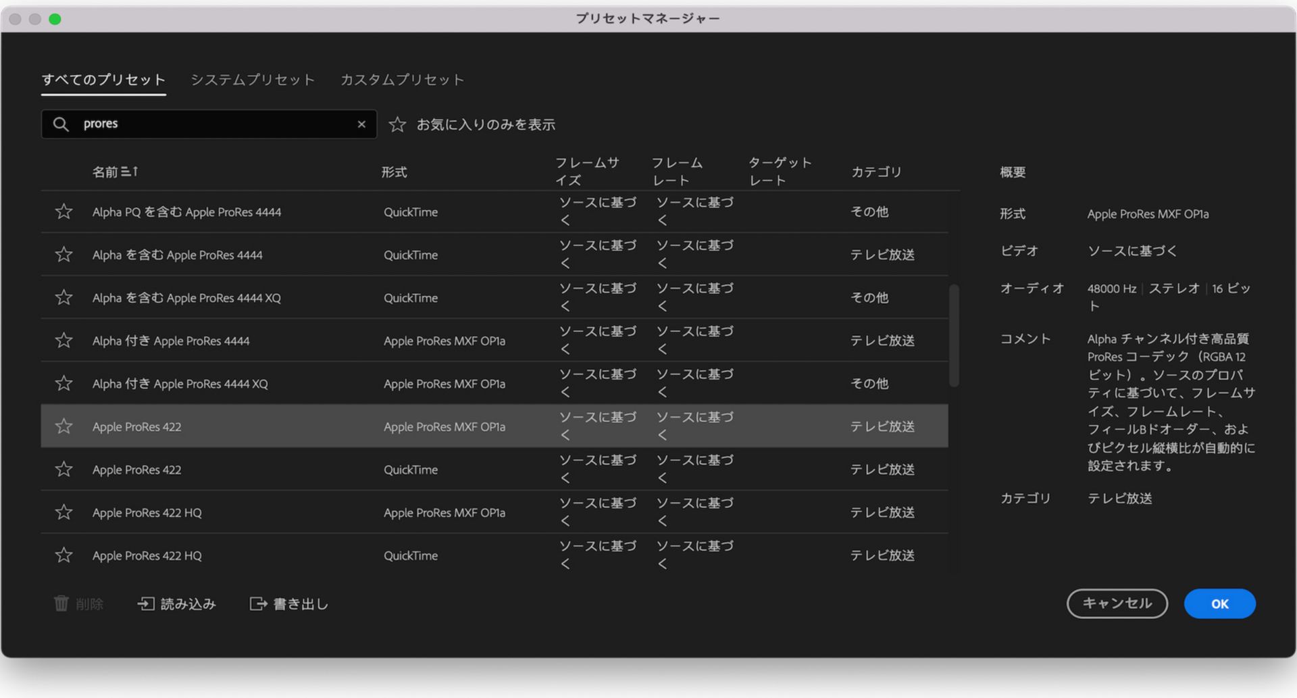
Task: Sort by the 形式 column header
Action: click(x=394, y=172)
